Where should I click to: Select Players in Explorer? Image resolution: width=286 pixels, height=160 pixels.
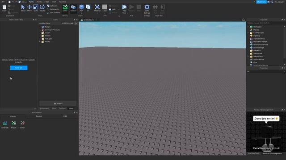(256, 30)
